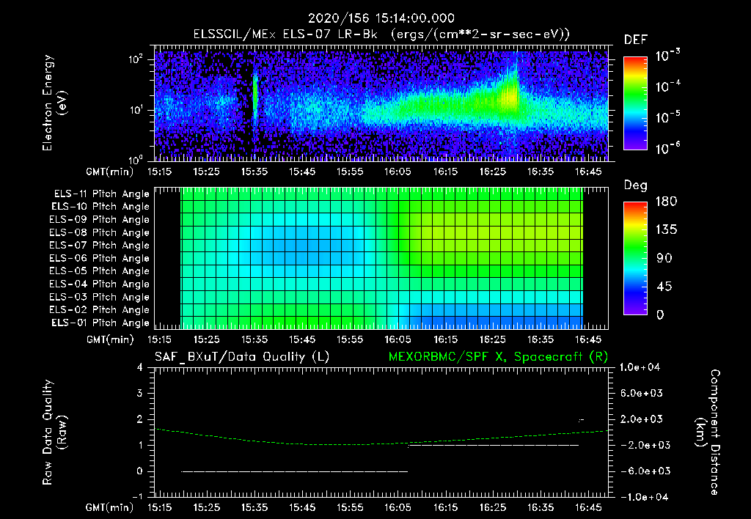Viewport: 751px width, 519px height.
Task: Click the Deg pitch angle color bar
Action: (635, 259)
